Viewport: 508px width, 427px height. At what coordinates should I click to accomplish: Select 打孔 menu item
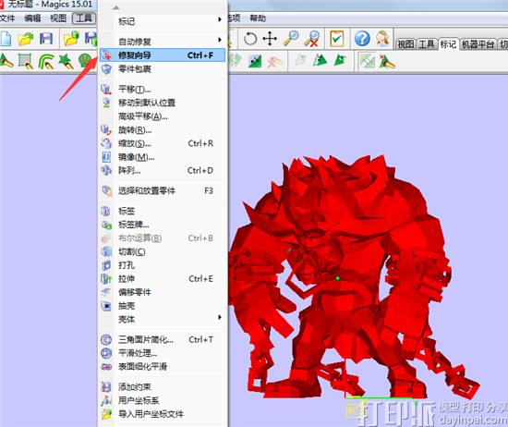click(x=162, y=265)
